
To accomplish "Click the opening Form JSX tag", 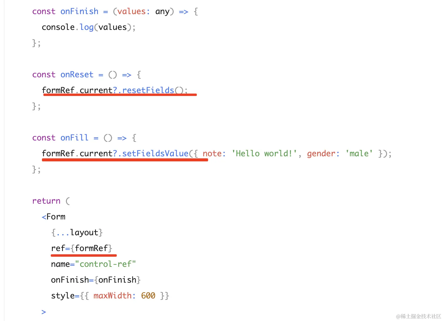I will (x=54, y=217).
